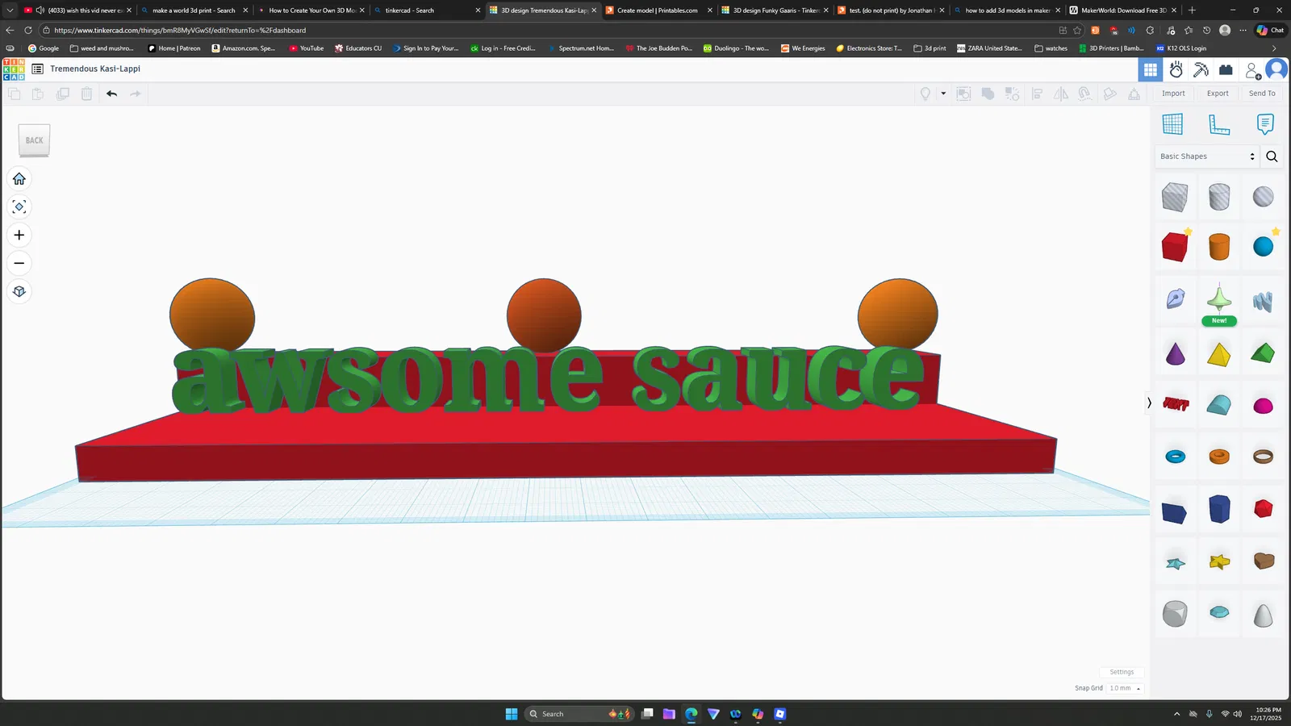Click the Send To button
Viewport: 1291px width, 726px height.
[x=1262, y=94]
